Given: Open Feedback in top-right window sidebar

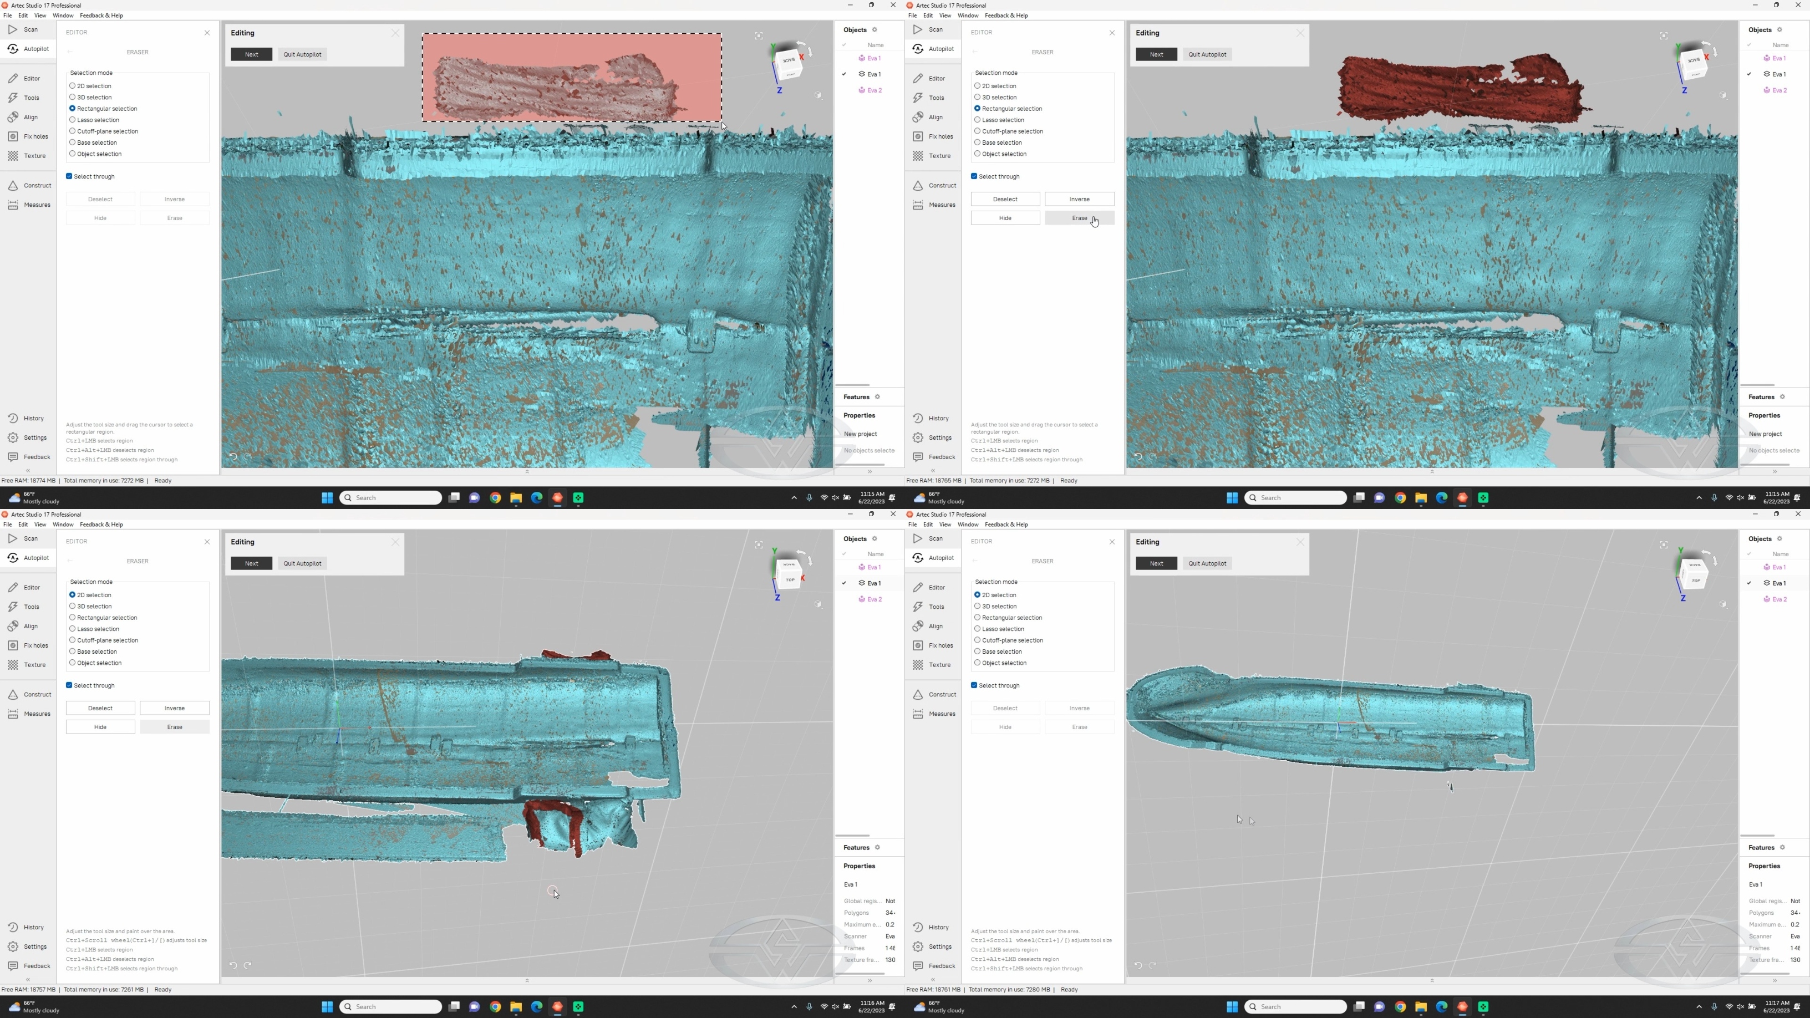Looking at the screenshot, I should 934,457.
